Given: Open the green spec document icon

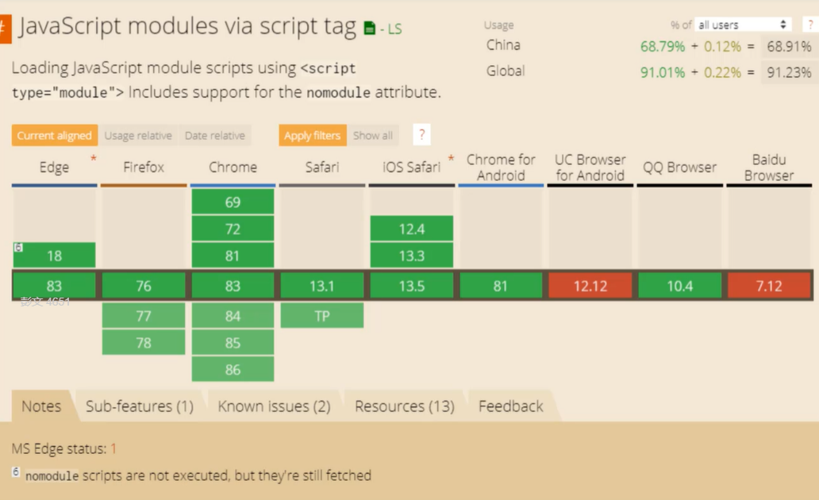Looking at the screenshot, I should (369, 29).
